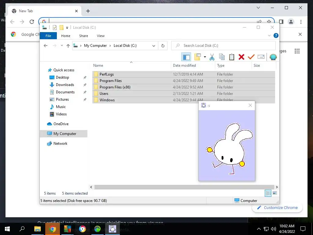Image resolution: width=313 pixels, height=235 pixels.
Task: Click the dancing bunny image
Action: click(226, 145)
